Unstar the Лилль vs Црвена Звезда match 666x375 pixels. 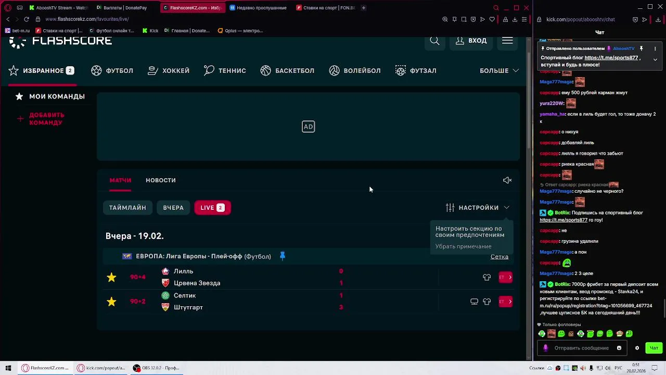(111, 277)
